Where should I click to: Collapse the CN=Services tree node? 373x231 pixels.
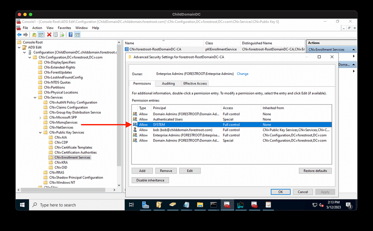coord(35,97)
